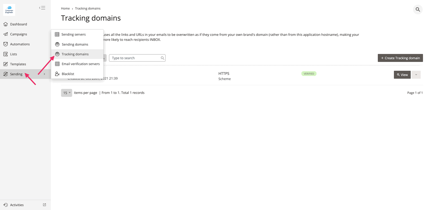430x210 pixels.
Task: Open the search magnifier icon in the top right
Action: (x=418, y=9)
